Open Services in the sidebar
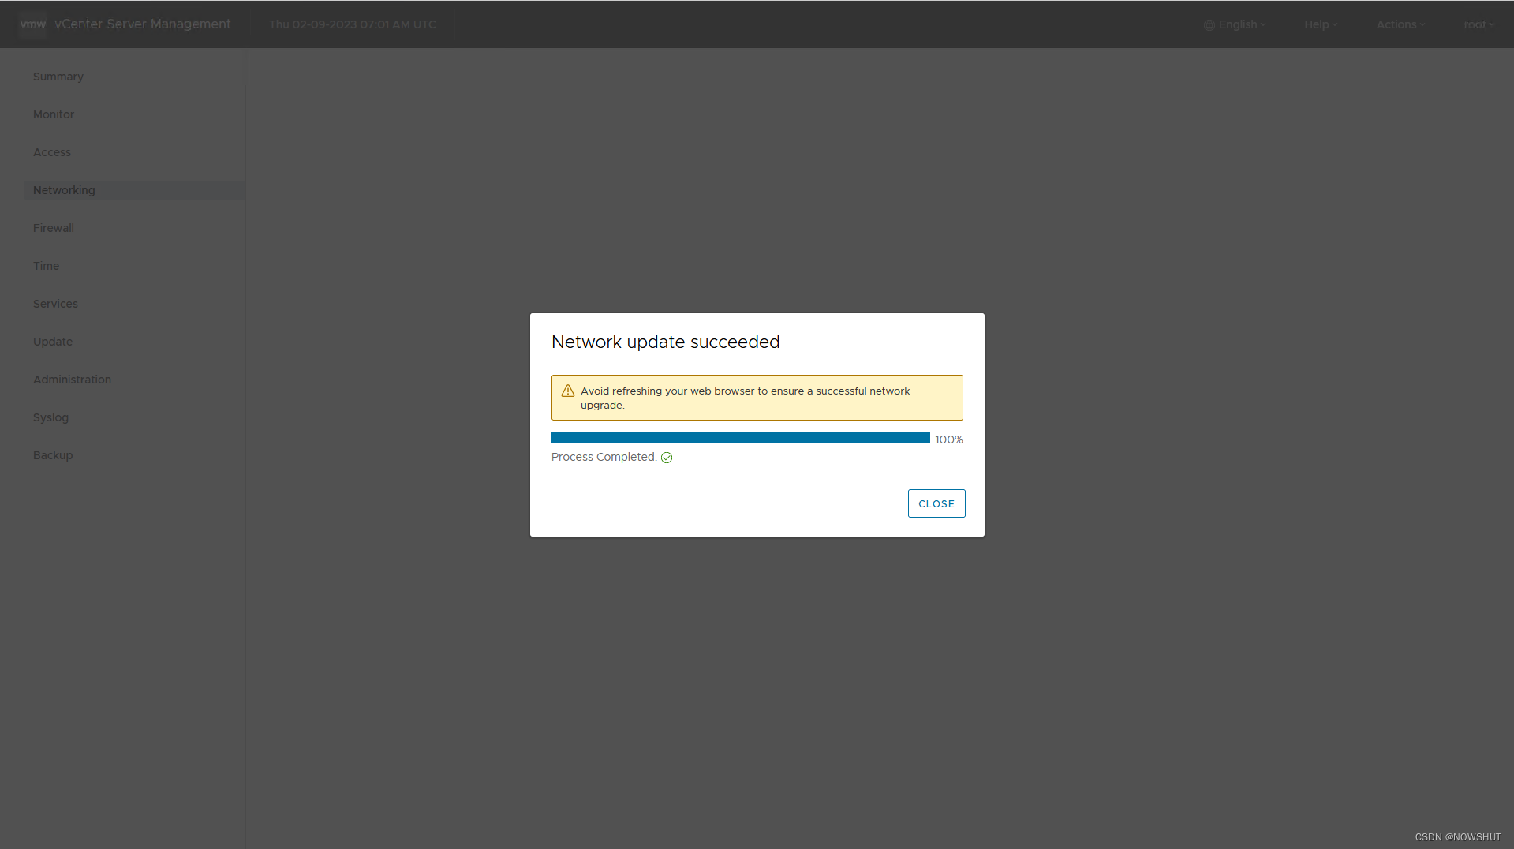 [x=55, y=304]
